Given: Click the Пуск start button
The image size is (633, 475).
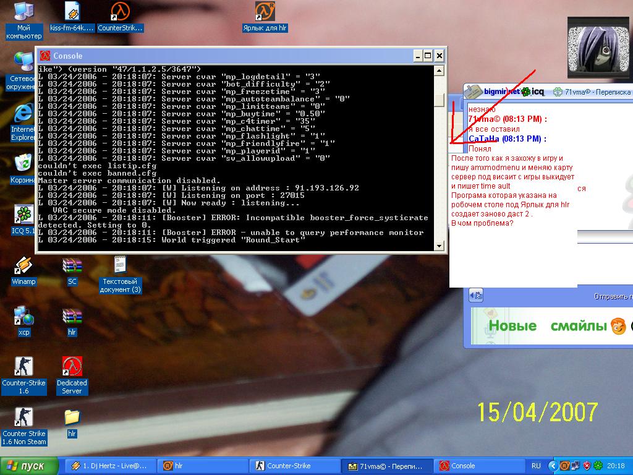Looking at the screenshot, I should pyautogui.click(x=29, y=466).
